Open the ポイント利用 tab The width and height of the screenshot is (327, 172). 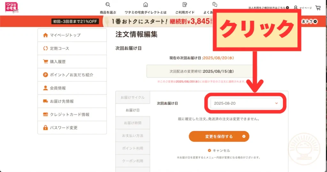[133, 148]
